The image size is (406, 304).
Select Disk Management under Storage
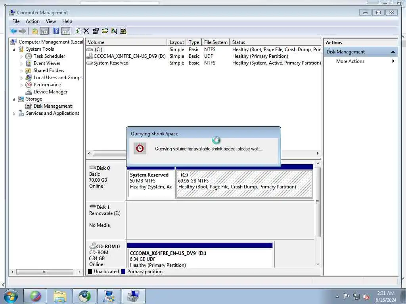[53, 106]
